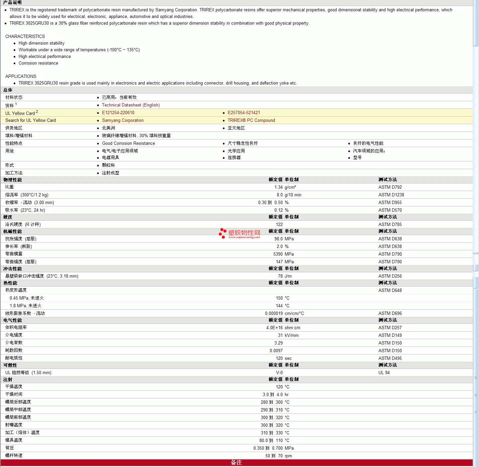
Task: Select the ASTM D256 test method
Action: pyautogui.click(x=390, y=276)
